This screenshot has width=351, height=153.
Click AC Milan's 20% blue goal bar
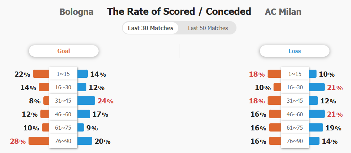point(85,141)
